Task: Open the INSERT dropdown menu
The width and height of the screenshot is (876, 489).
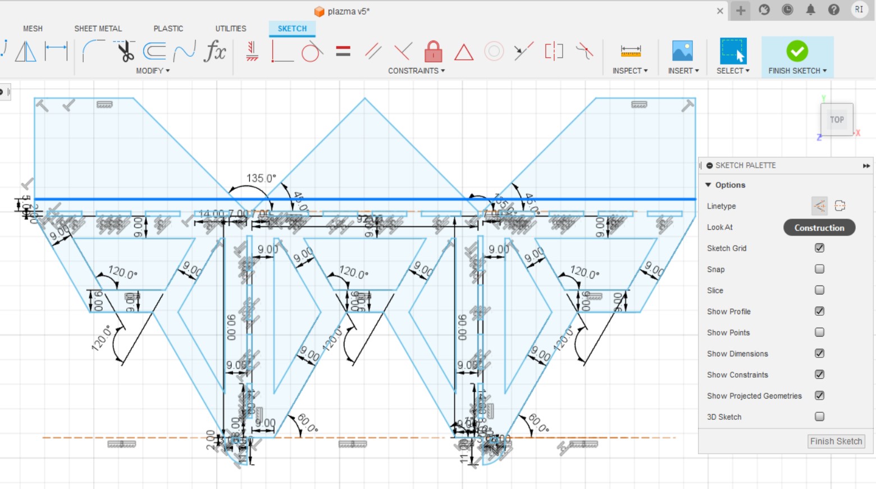Action: pos(683,71)
